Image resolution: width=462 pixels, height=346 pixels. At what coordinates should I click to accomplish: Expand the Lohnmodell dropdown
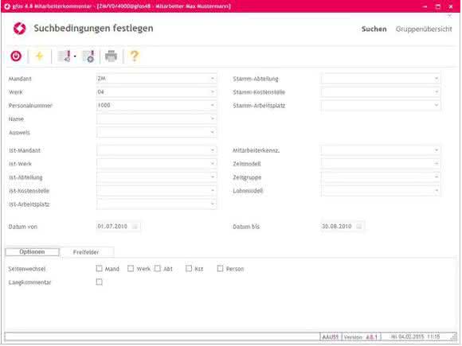[437, 190]
